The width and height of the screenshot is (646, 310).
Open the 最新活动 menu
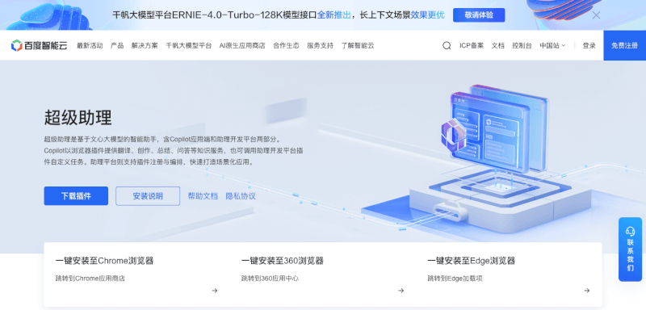coord(90,46)
